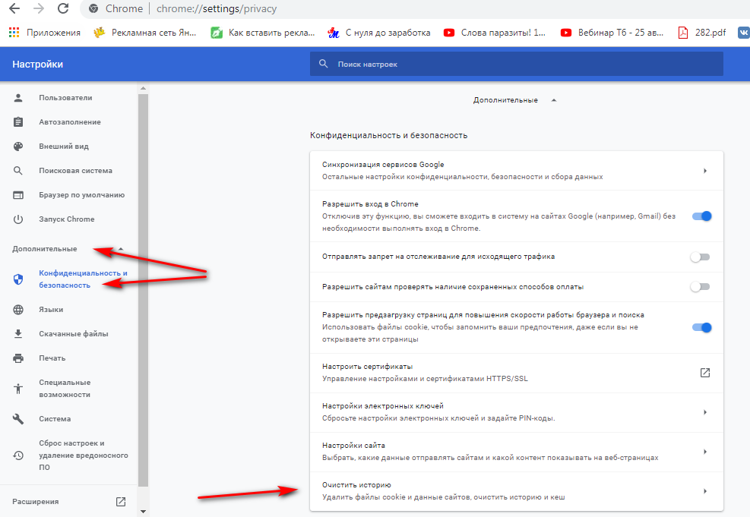Image resolution: width=750 pixels, height=517 pixels.
Task: Click the palette icon for Внешний вид
Action: [18, 147]
